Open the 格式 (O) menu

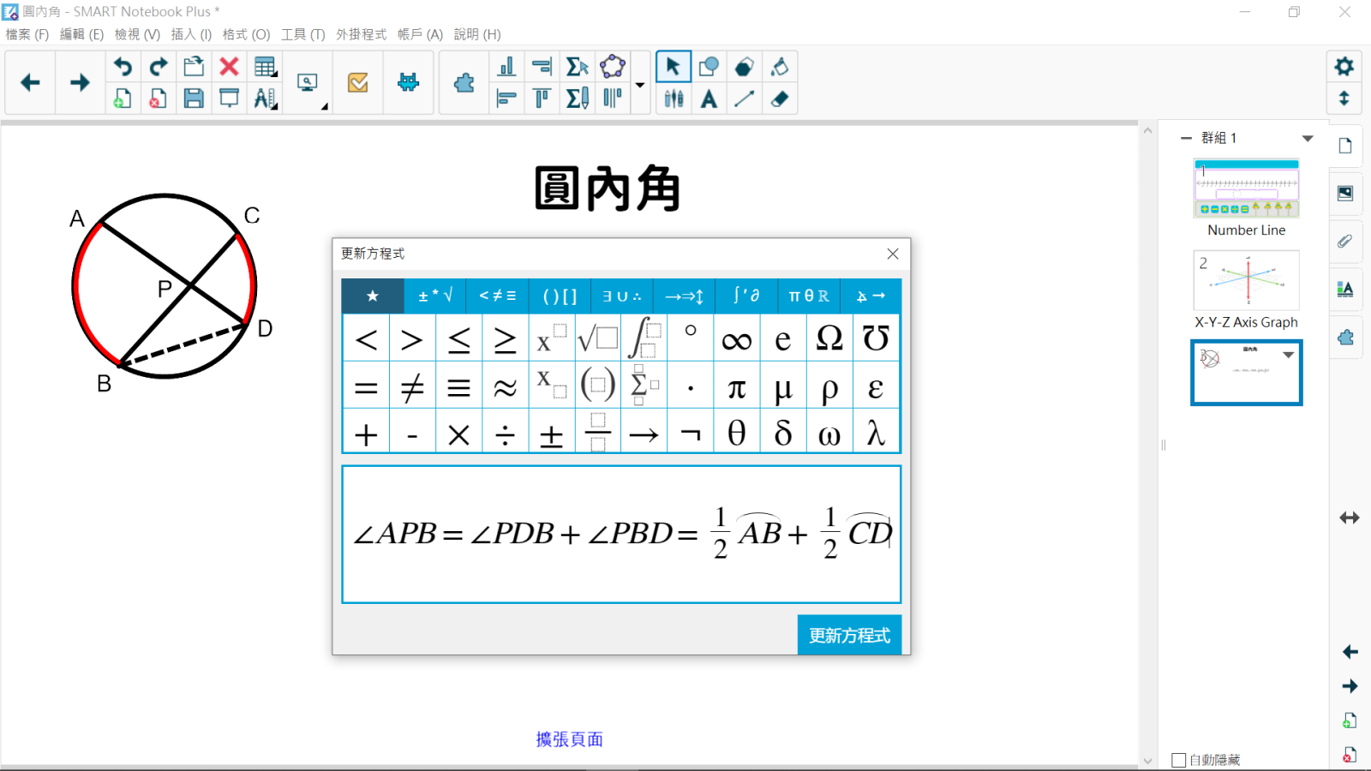246,34
